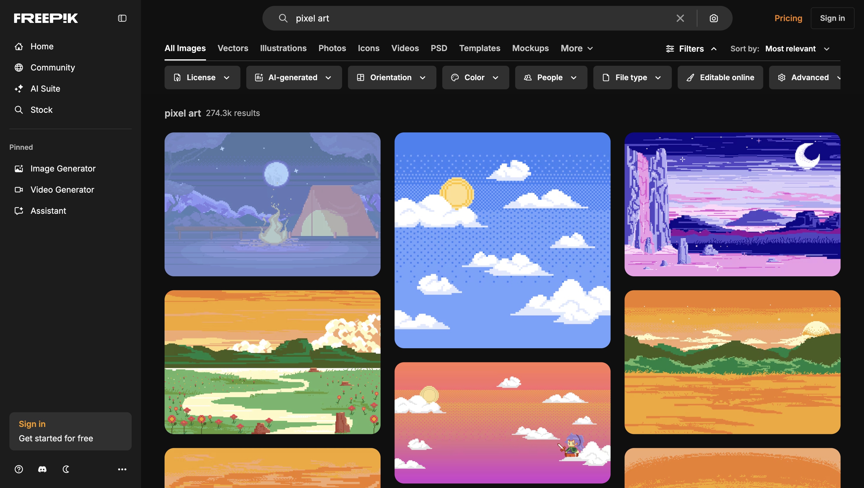Image resolution: width=864 pixels, height=488 pixels.
Task: Expand the People dropdown chevron
Action: (x=574, y=78)
